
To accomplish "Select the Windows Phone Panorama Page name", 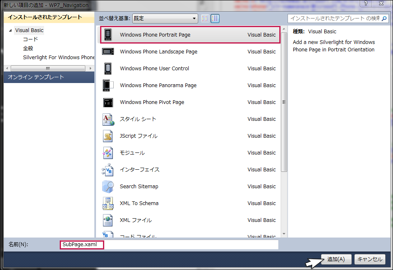I will click(x=158, y=85).
